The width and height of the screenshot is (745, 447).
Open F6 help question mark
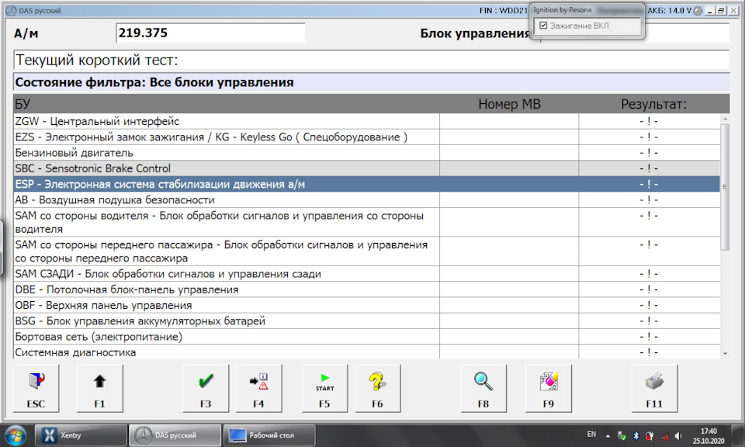tap(378, 388)
